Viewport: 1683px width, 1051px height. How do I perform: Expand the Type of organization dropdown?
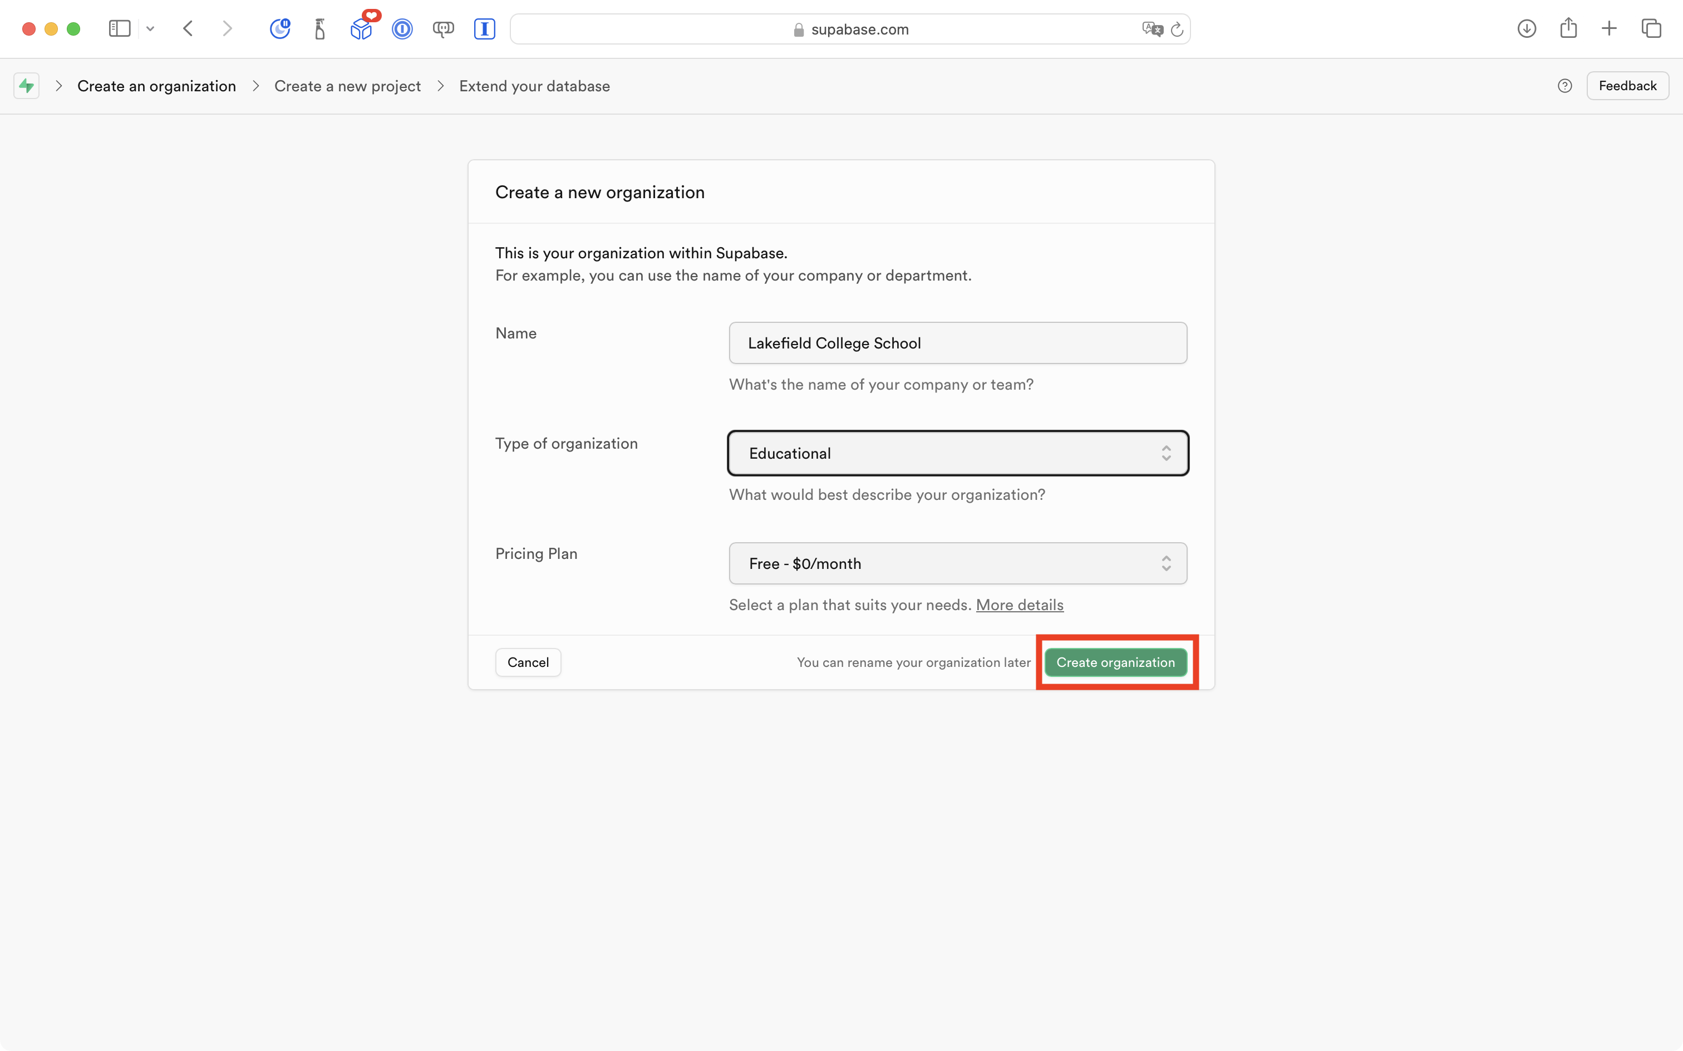click(957, 453)
